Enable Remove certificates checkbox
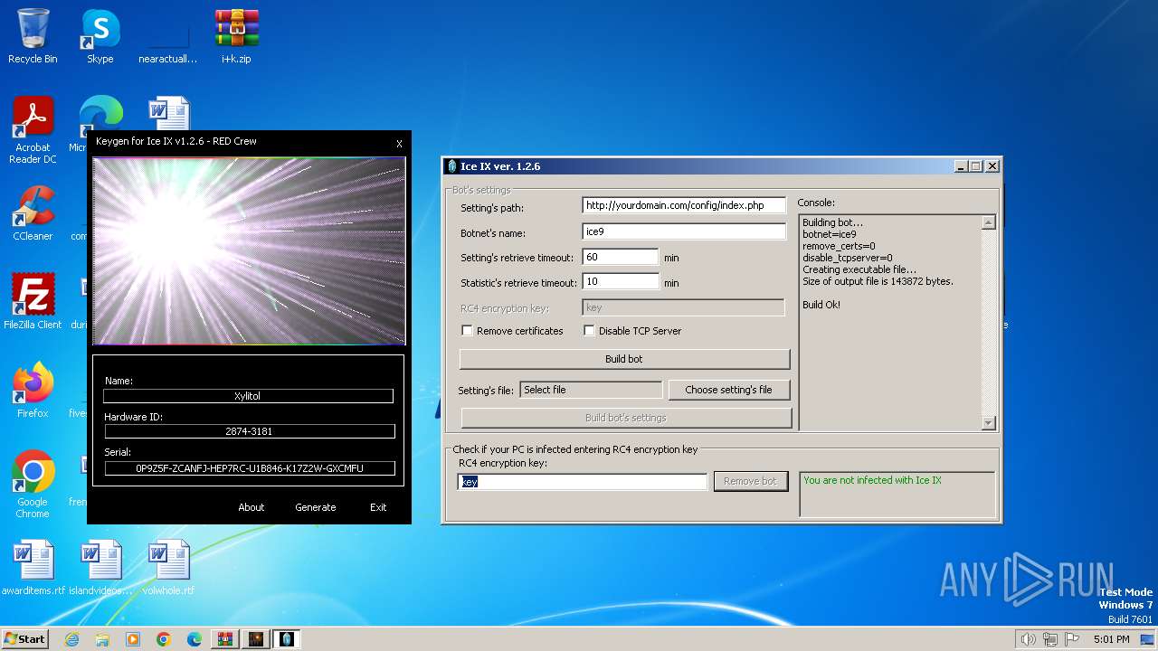The image size is (1158, 651). click(467, 331)
